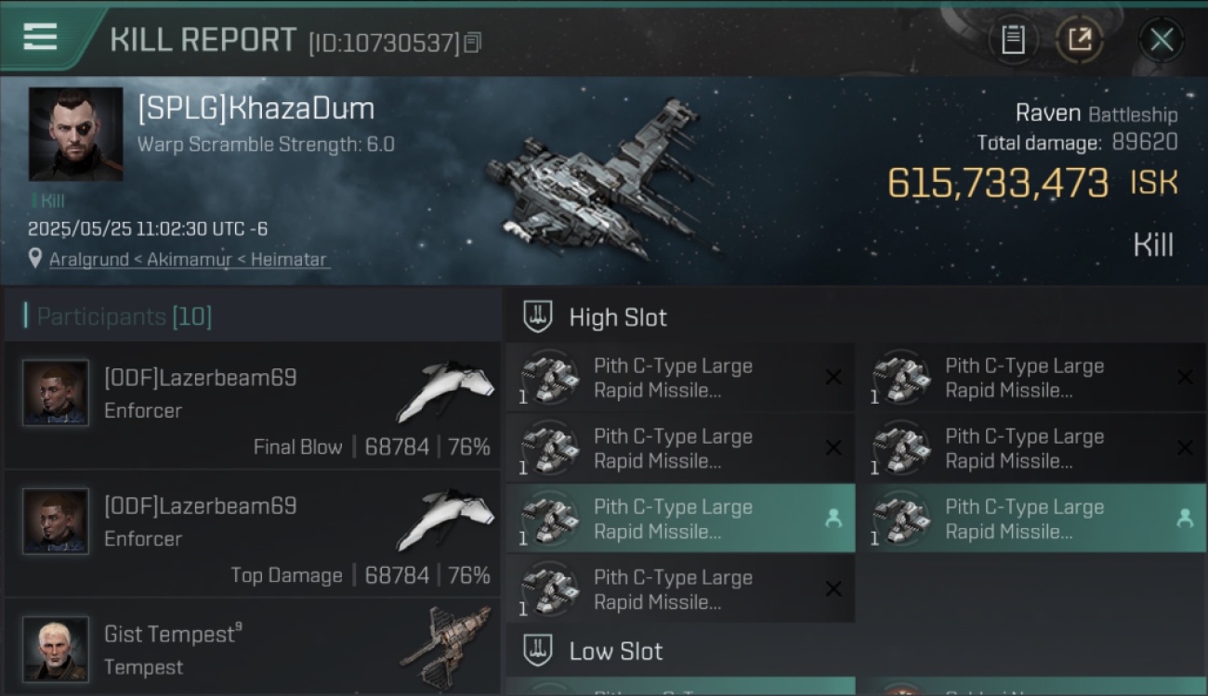Select the Gist Tempest participant portrait

point(56,649)
